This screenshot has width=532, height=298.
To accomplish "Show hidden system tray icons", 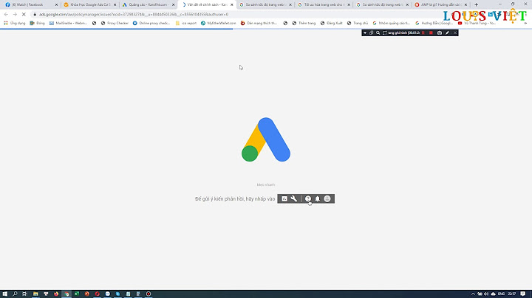I will pyautogui.click(x=473, y=294).
